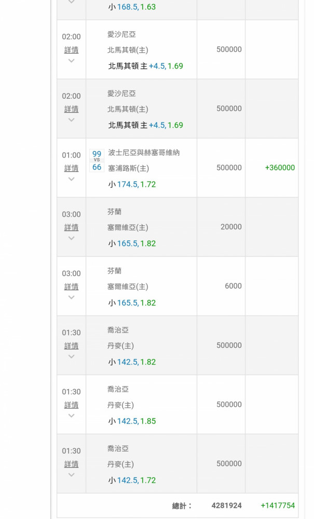Image resolution: width=314 pixels, height=519 pixels.
Task: Click the +360000 winnings amount
Action: [279, 168]
